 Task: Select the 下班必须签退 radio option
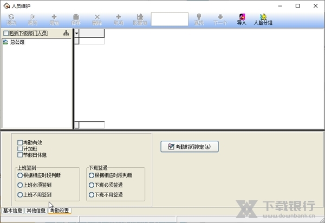(92, 185)
